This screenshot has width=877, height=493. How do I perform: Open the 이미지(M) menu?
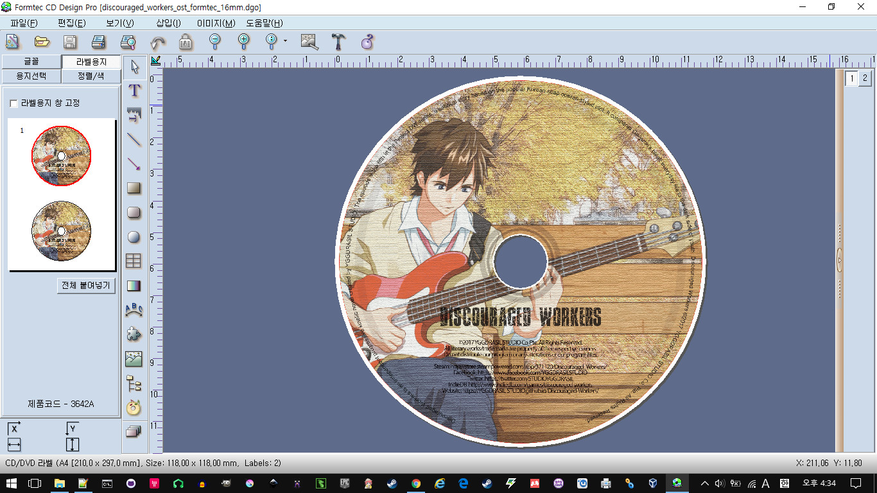coord(216,23)
